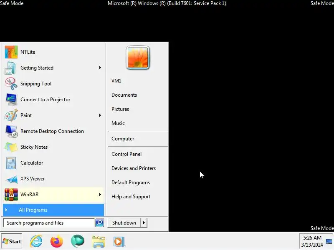Viewport: 334px width, 250px height.
Task: Open Help and Support
Action: tap(131, 197)
